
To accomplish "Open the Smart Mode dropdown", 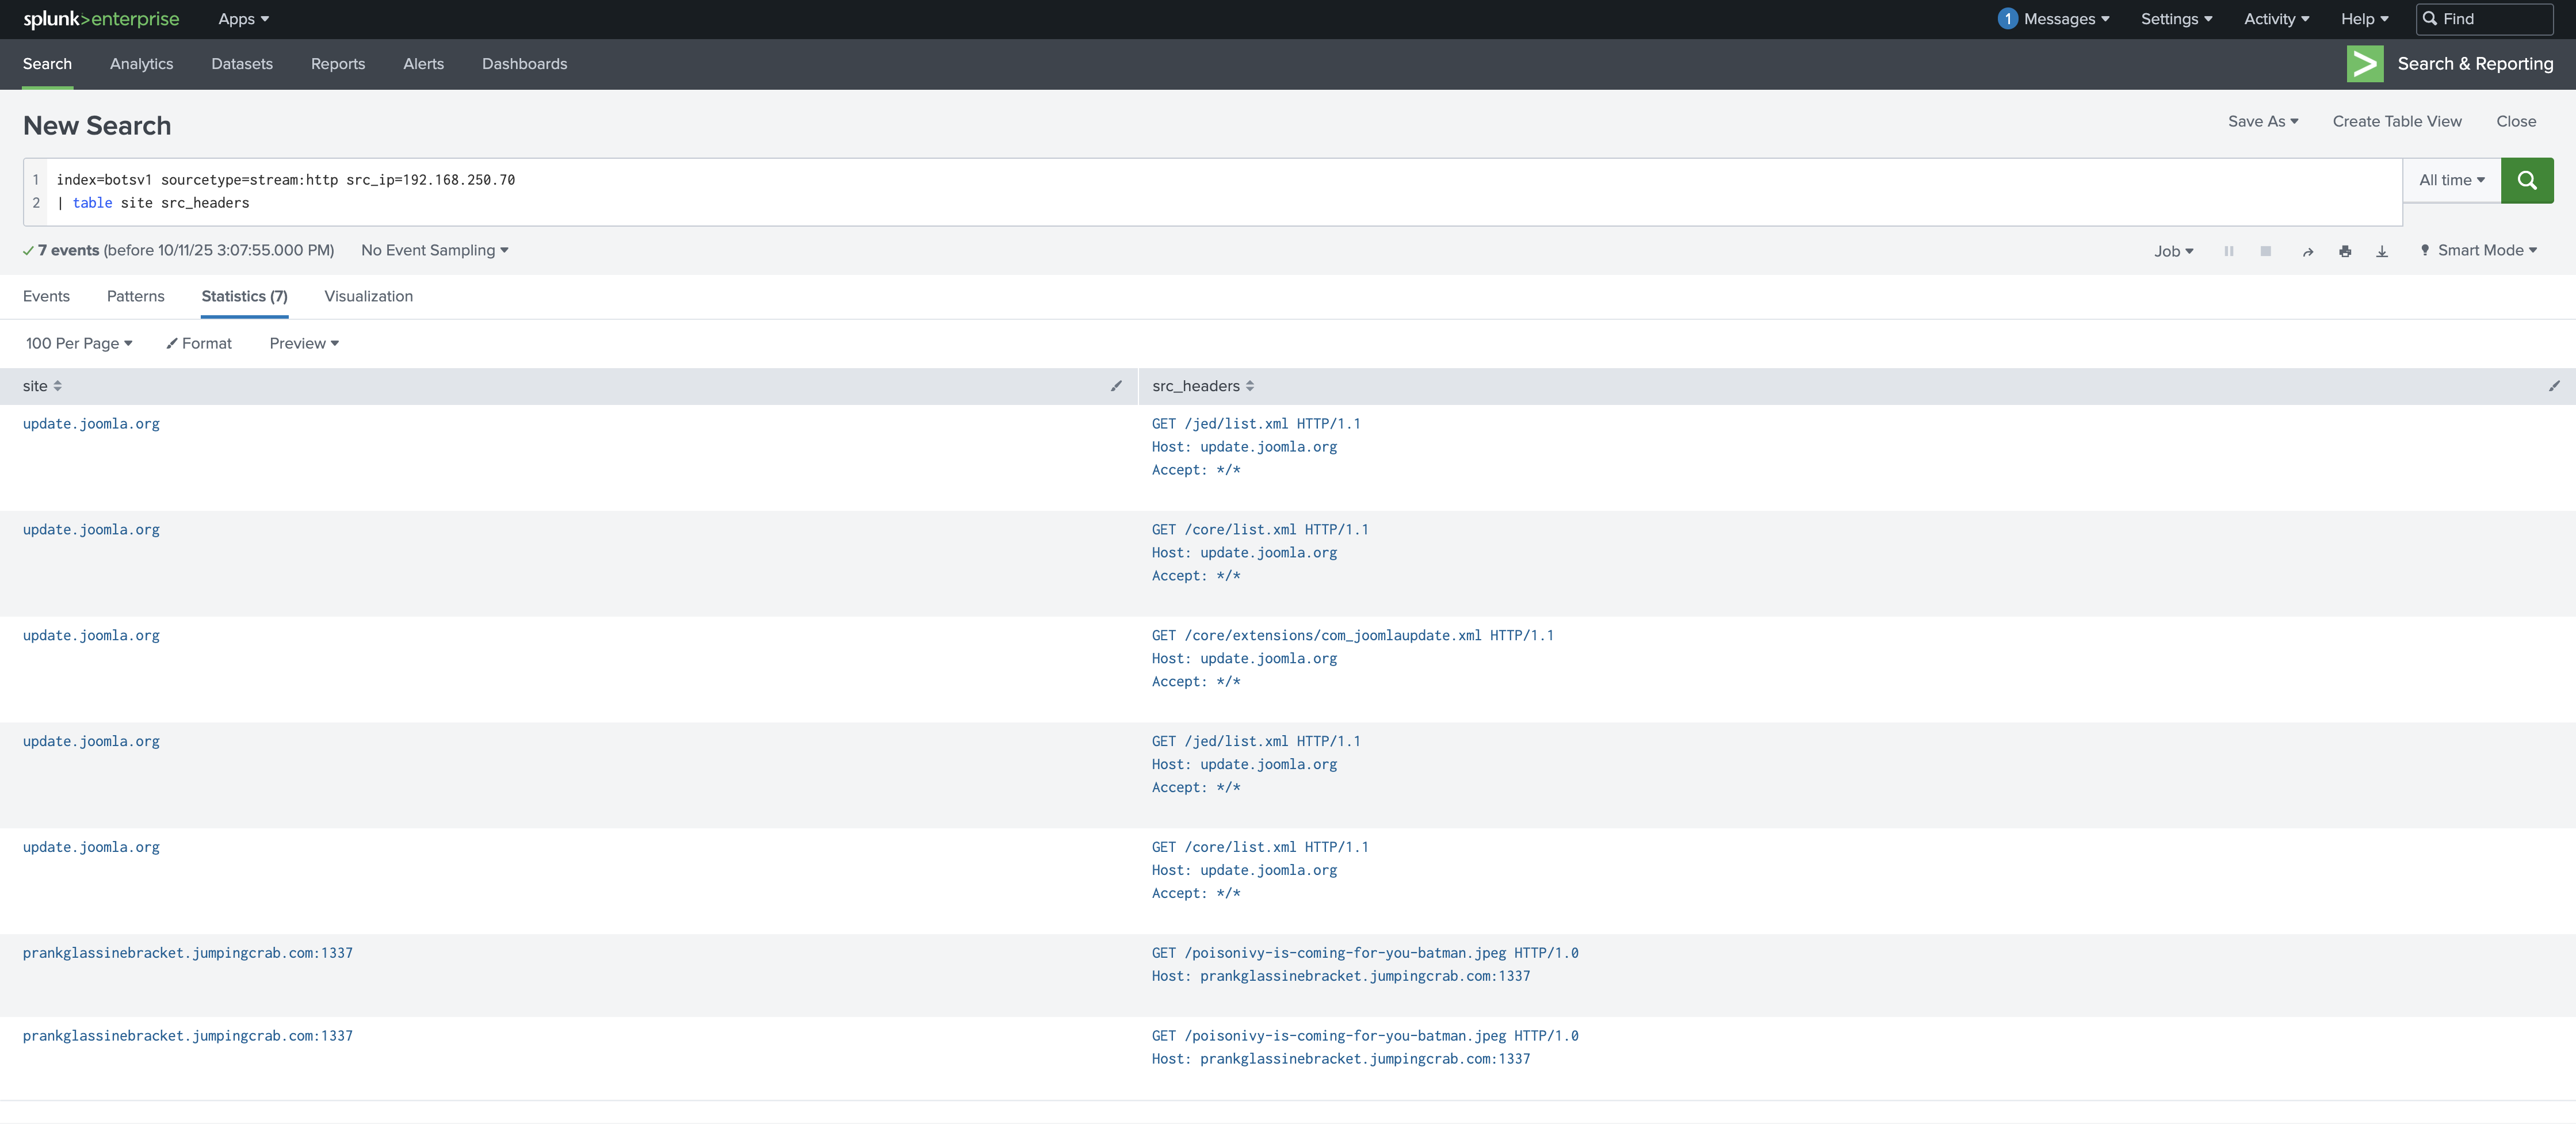I will click(x=2479, y=251).
